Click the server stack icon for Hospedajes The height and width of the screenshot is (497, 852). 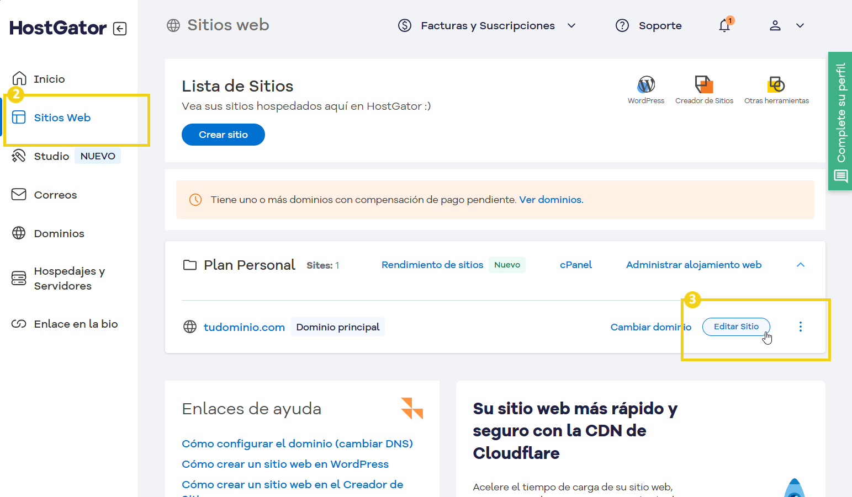pos(19,278)
